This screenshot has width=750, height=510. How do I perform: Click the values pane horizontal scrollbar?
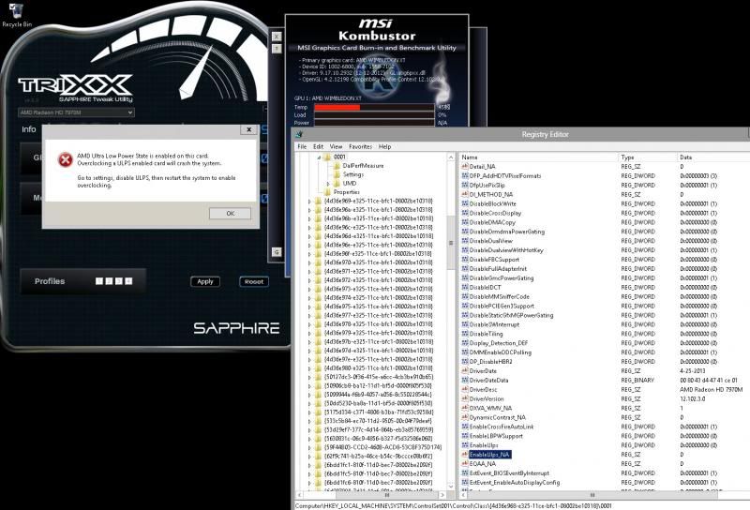tap(592, 495)
